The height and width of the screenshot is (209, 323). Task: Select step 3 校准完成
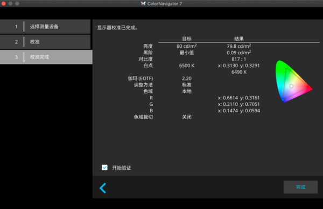(x=46, y=57)
